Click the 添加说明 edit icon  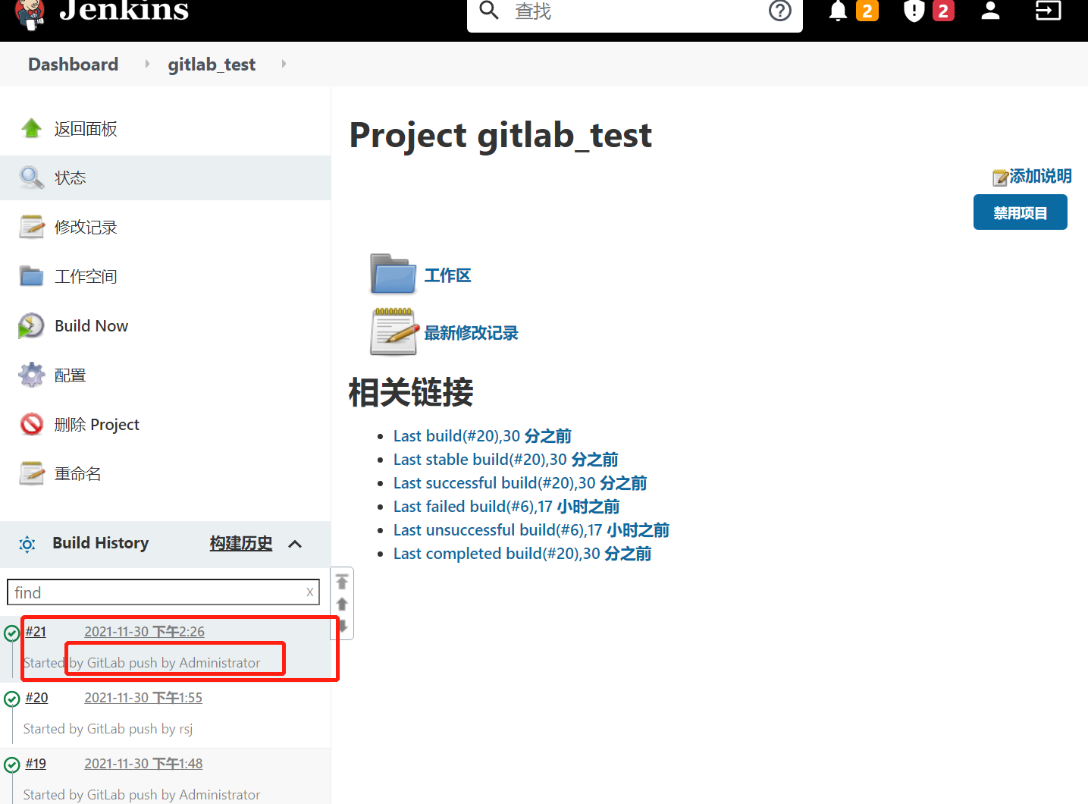pyautogui.click(x=1000, y=177)
